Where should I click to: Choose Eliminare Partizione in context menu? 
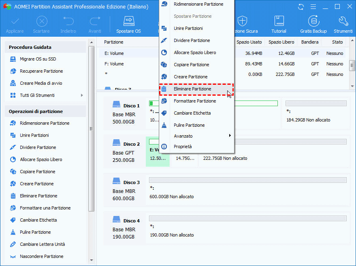196,89
